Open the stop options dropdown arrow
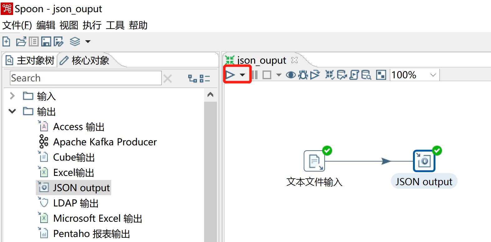The image size is (491, 242). tap(279, 75)
